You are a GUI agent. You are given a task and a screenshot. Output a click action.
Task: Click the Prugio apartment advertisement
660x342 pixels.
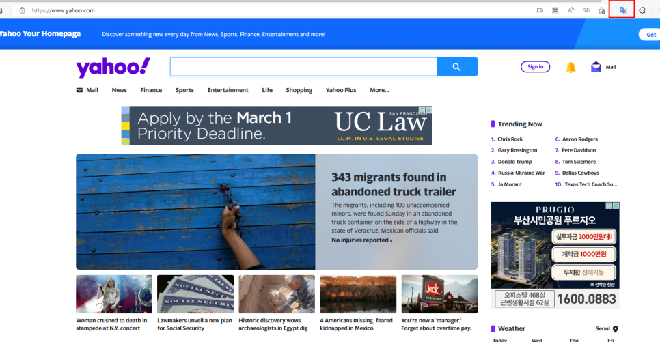click(555, 255)
